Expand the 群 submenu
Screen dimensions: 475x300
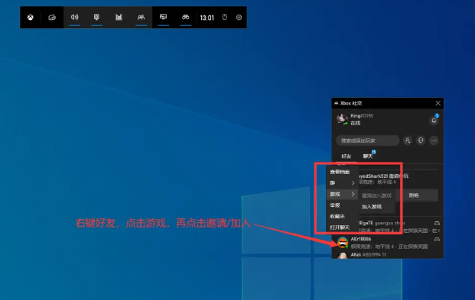[x=342, y=183]
